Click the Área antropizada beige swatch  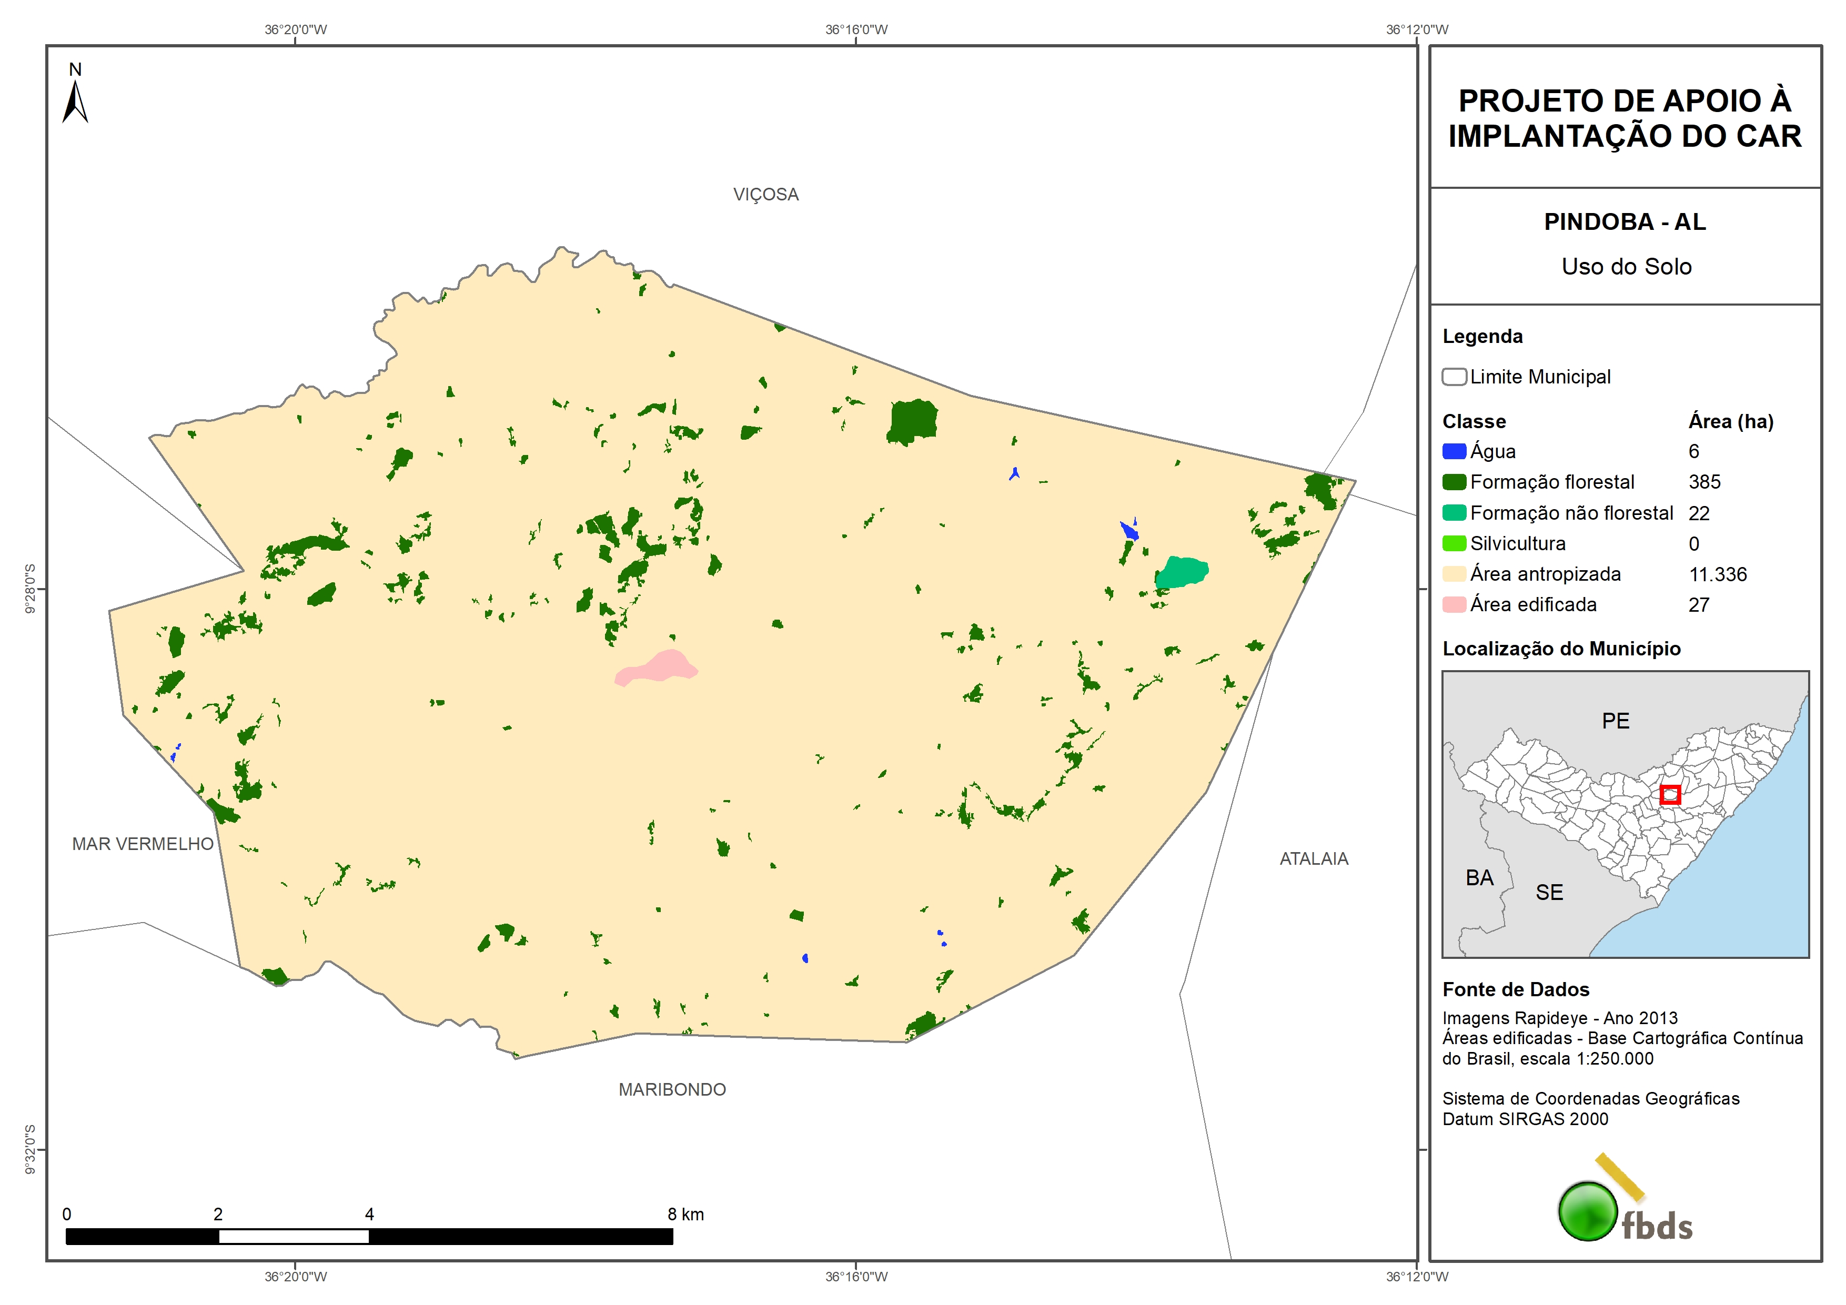click(1454, 574)
